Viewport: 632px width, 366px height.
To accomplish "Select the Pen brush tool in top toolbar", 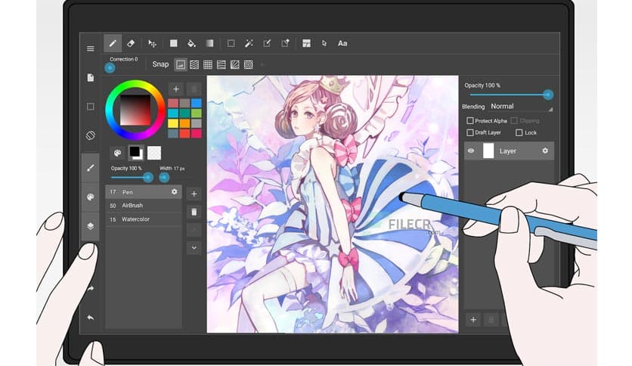I will pyautogui.click(x=113, y=43).
